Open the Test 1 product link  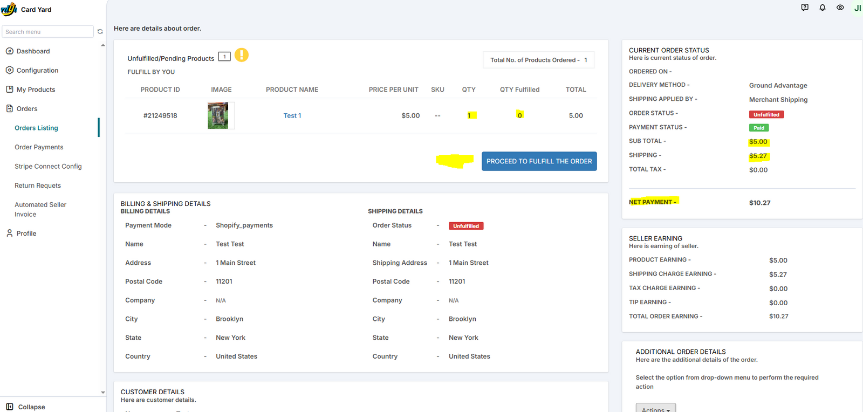pyautogui.click(x=292, y=115)
